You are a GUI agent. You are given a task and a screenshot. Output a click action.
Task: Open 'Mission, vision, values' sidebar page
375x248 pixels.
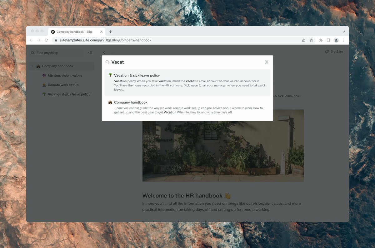[65, 75]
